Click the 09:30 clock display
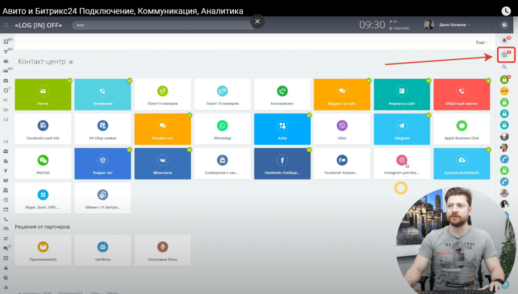518x294 pixels. 372,25
